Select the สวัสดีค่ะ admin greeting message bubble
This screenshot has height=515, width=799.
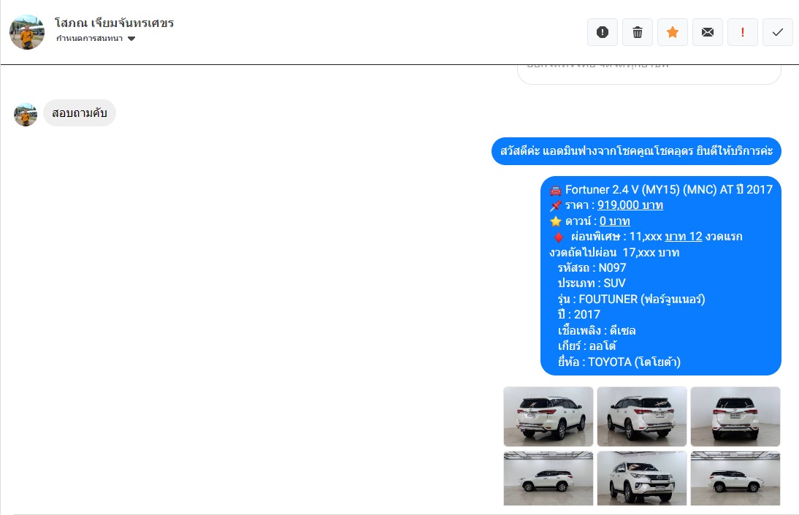[636, 151]
